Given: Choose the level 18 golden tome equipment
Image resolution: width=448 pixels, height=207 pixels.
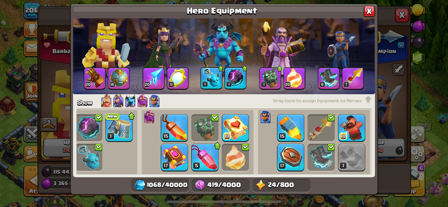Looking at the screenshot, I should 235,128.
